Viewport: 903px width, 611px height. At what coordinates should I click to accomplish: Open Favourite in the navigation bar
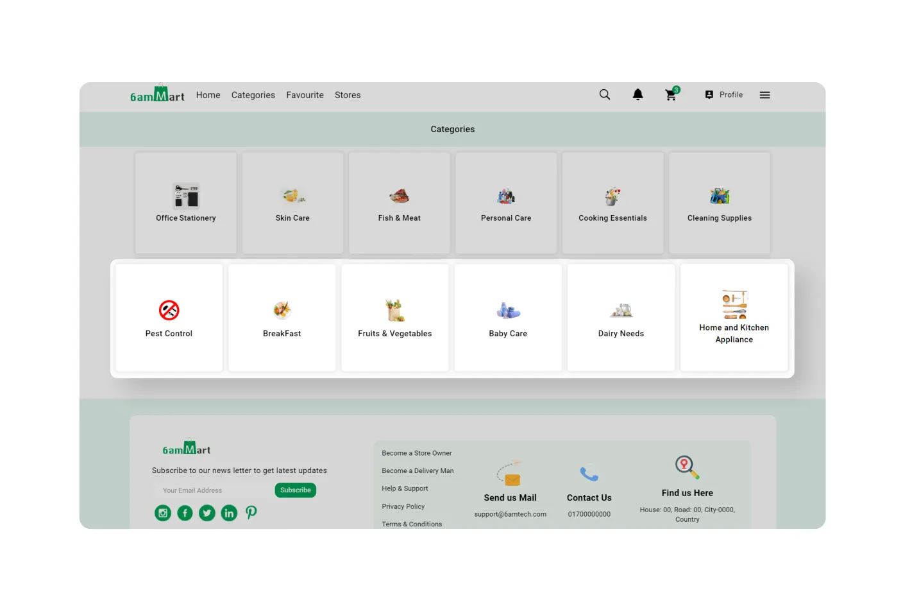tap(305, 95)
